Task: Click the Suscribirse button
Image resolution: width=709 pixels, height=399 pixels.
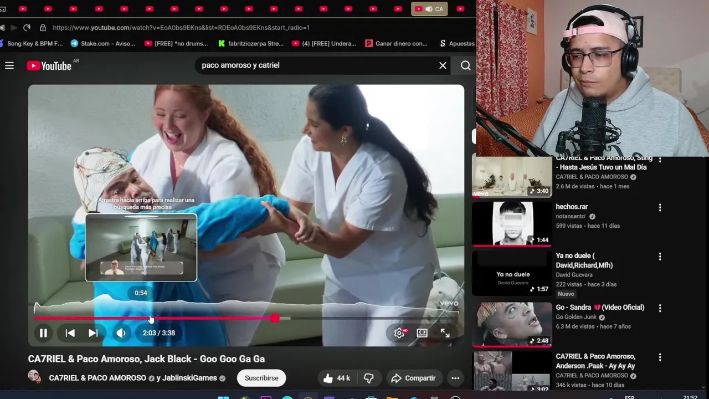Action: pos(261,378)
